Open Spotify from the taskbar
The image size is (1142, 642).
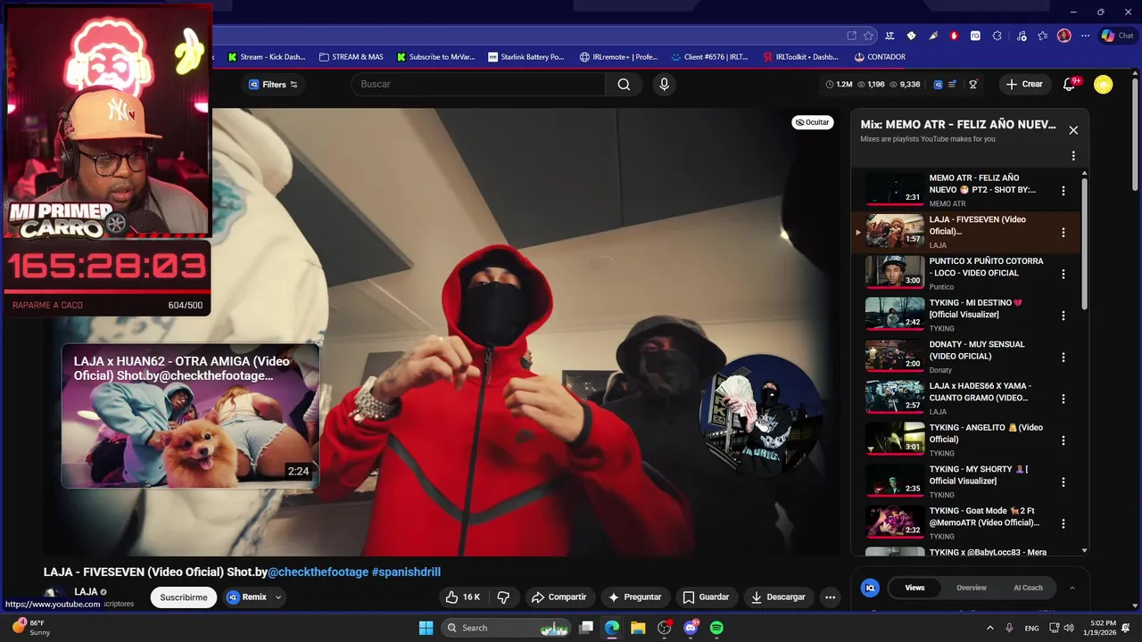pyautogui.click(x=716, y=628)
